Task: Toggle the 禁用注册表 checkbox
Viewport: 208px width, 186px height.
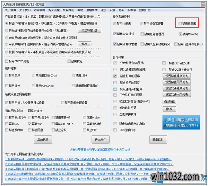Action: [115, 23]
